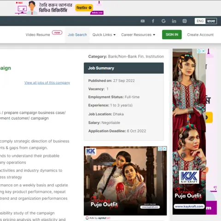Select 'Application Deadline: 6 Oct 2022' text
This screenshot has height=221, width=221.
(117, 131)
